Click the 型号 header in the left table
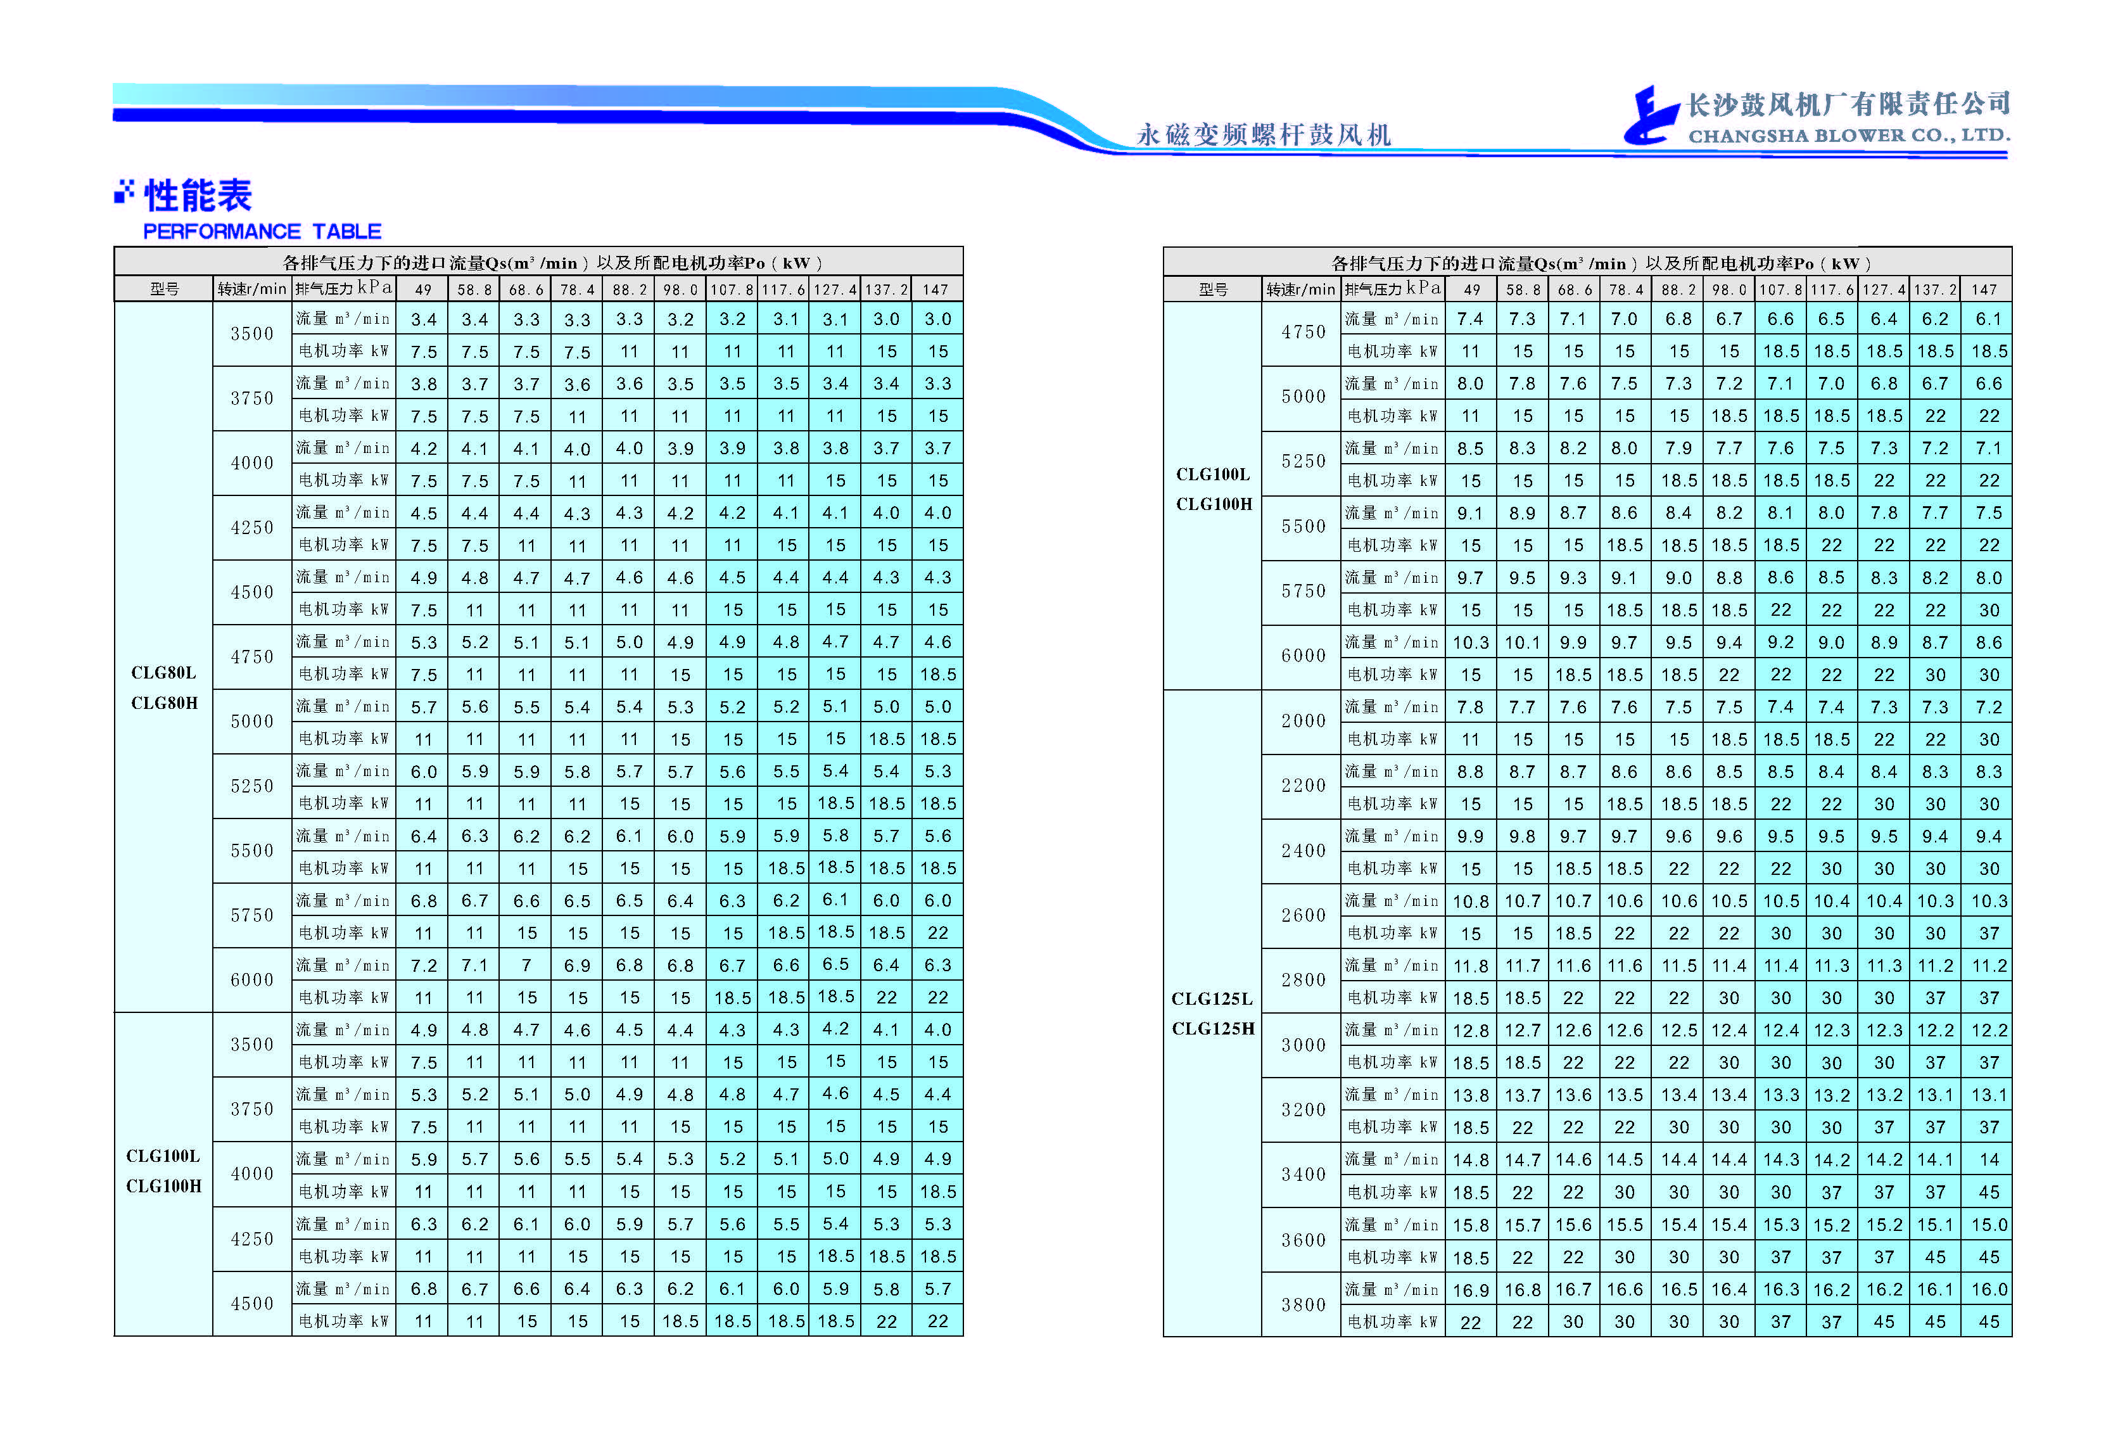2125x1452 pixels. (163, 289)
